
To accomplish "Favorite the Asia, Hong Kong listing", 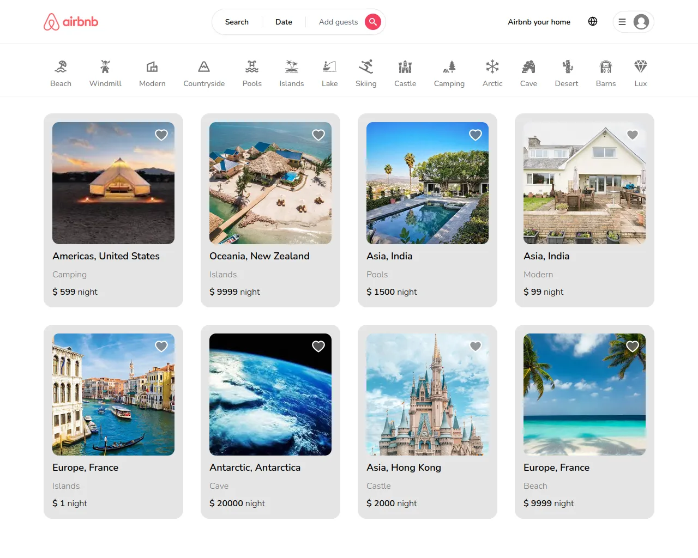I will pos(476,346).
